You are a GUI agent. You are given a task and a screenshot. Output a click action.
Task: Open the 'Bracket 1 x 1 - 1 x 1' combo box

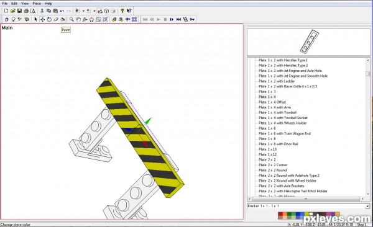click(x=308, y=206)
